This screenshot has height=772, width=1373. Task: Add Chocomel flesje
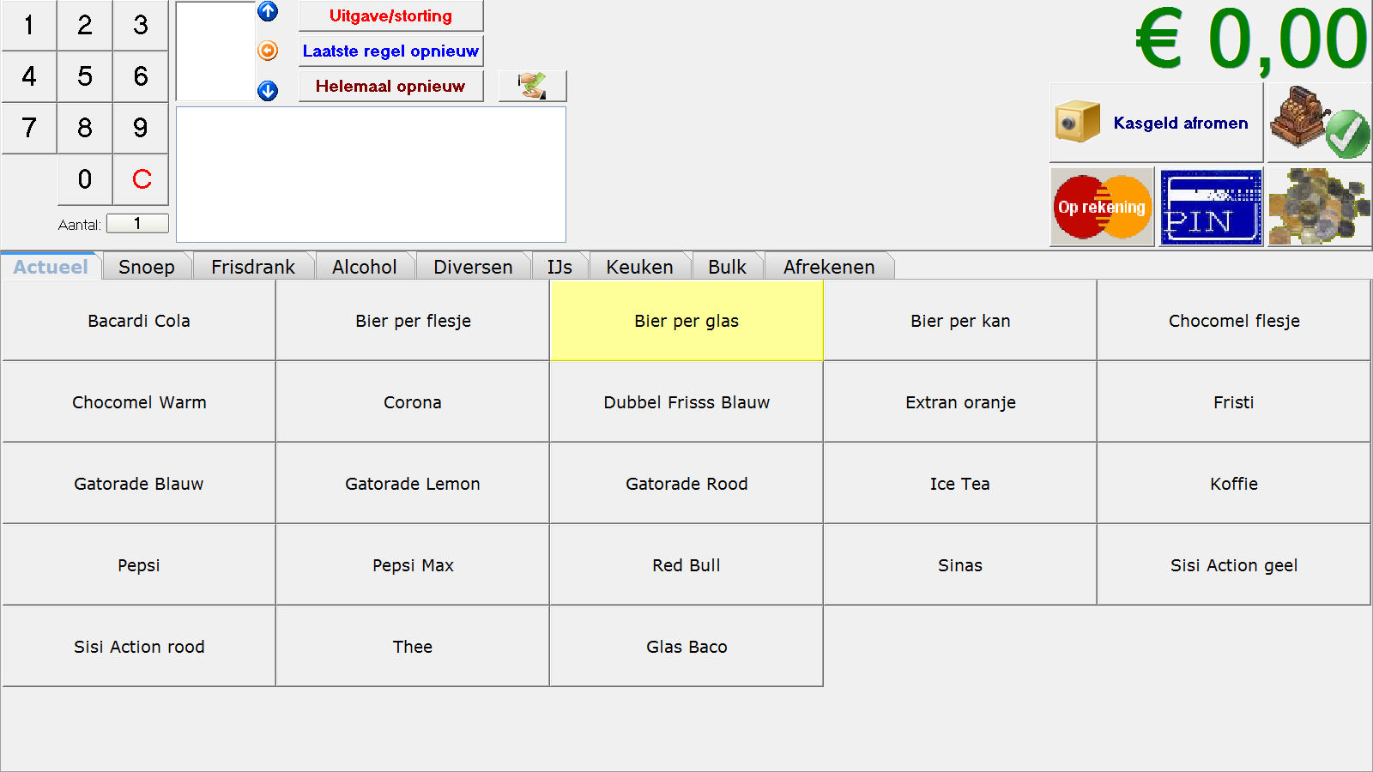tap(1234, 321)
